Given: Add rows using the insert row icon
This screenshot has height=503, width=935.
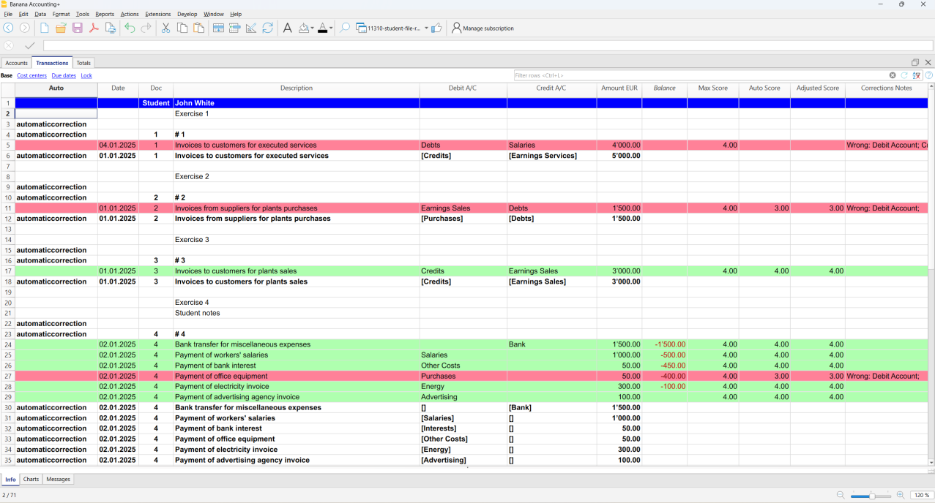Looking at the screenshot, I should 218,28.
